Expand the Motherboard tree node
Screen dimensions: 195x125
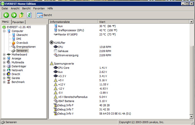[4, 55]
